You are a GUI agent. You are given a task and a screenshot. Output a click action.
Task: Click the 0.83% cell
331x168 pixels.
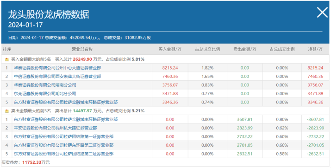[207, 85]
